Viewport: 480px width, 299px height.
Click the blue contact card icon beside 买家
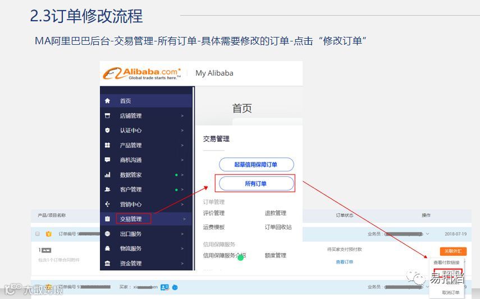tap(164, 287)
